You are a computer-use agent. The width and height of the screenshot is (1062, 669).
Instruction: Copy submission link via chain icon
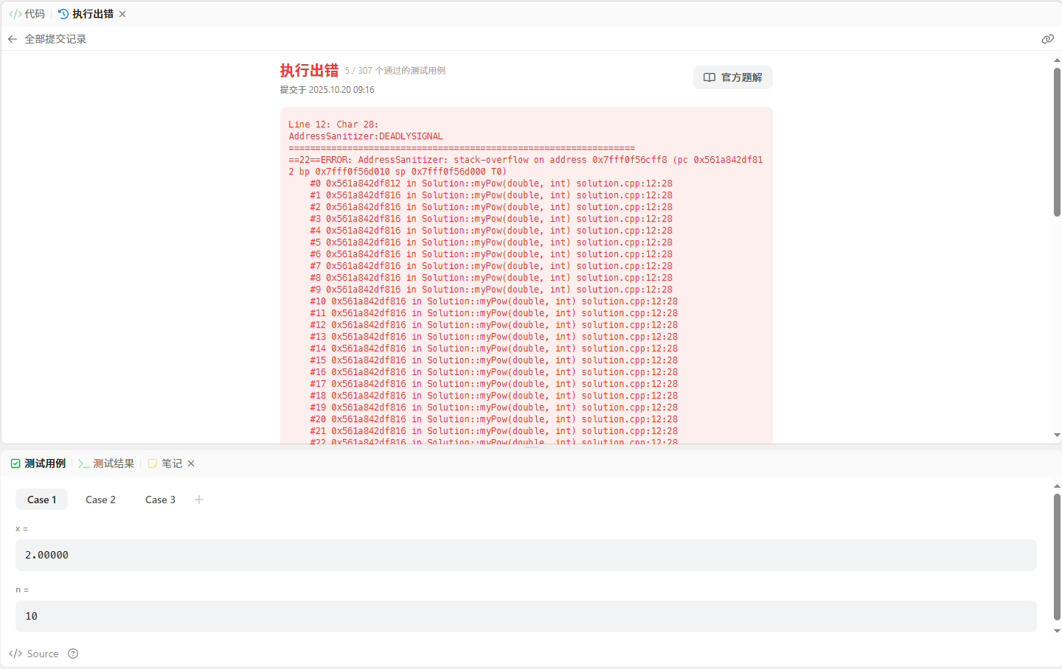[x=1047, y=39]
